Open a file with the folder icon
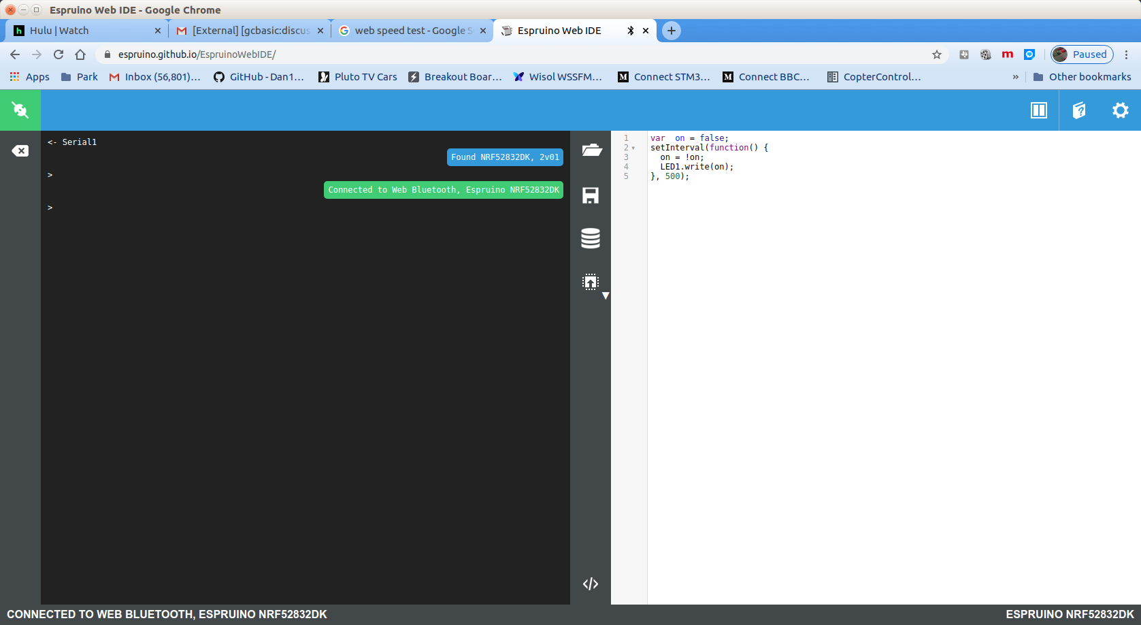Viewport: 1141px width, 625px height. [591, 150]
